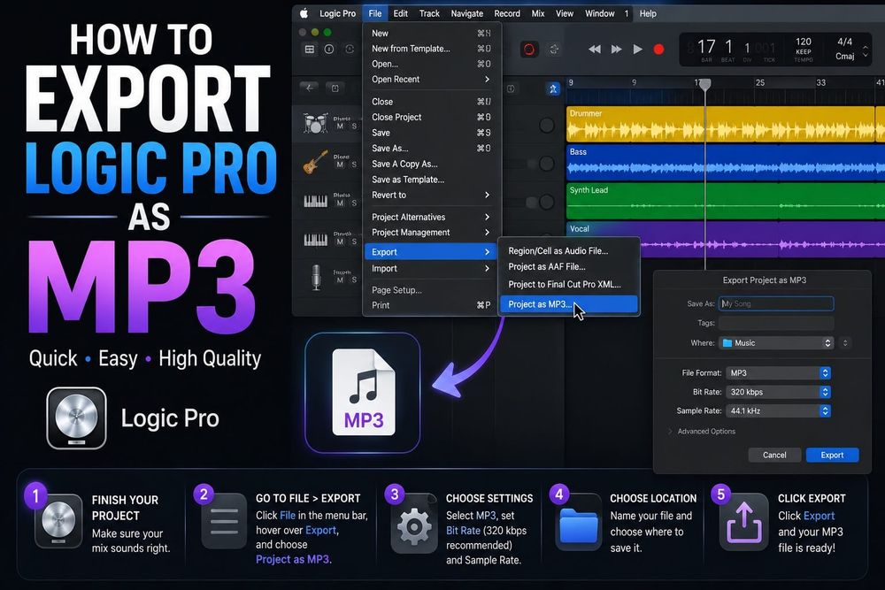Click the knob on the drum kit track
The height and width of the screenshot is (590, 885).
546,126
